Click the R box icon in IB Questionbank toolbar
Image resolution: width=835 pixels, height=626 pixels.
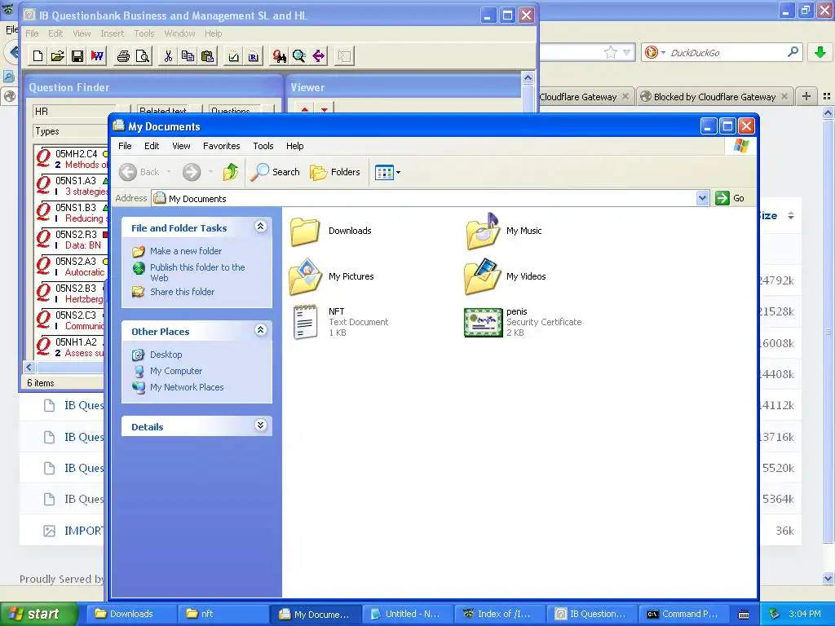point(254,56)
